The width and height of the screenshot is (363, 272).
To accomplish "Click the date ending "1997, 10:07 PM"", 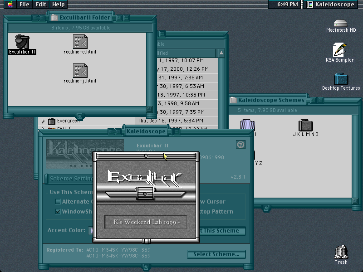I will (181, 60).
